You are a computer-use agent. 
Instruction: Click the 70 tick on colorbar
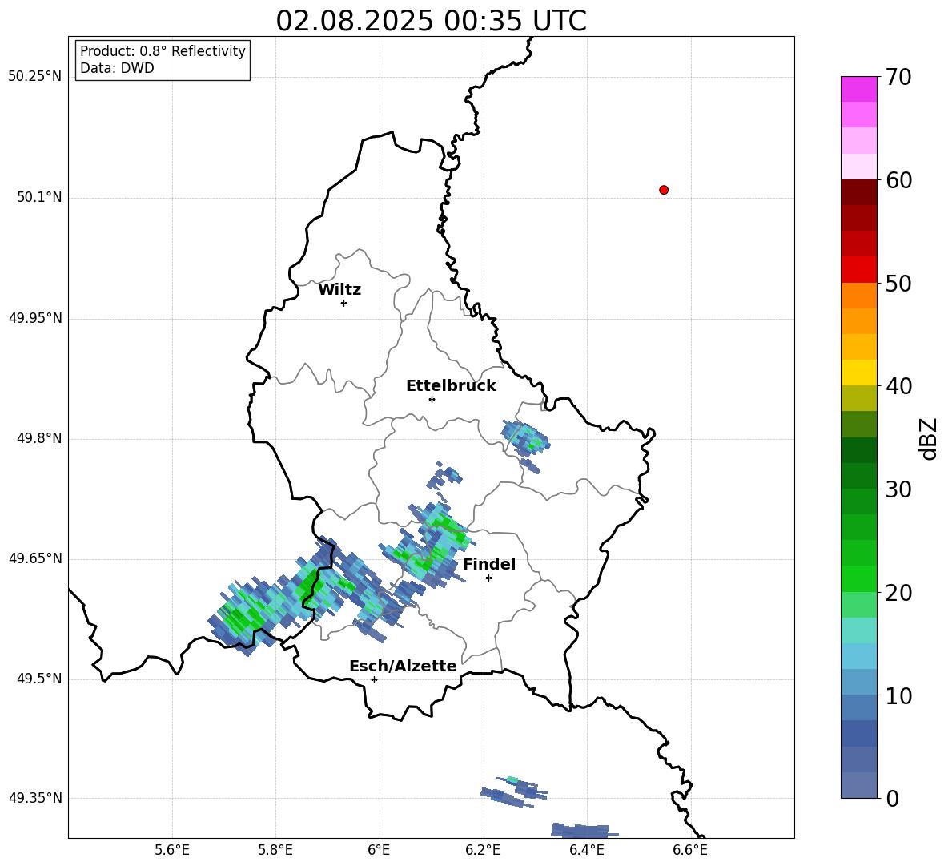click(898, 77)
